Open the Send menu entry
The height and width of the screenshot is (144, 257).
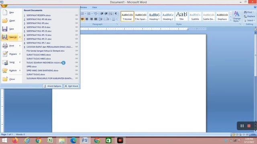(11, 62)
